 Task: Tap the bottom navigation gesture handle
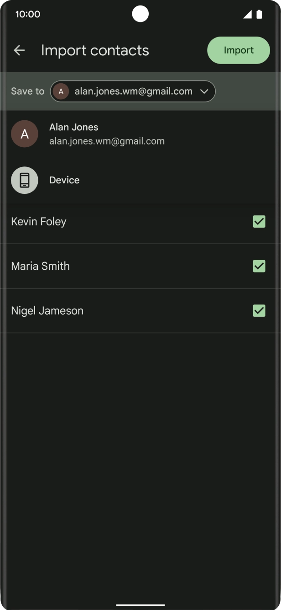click(x=140, y=605)
